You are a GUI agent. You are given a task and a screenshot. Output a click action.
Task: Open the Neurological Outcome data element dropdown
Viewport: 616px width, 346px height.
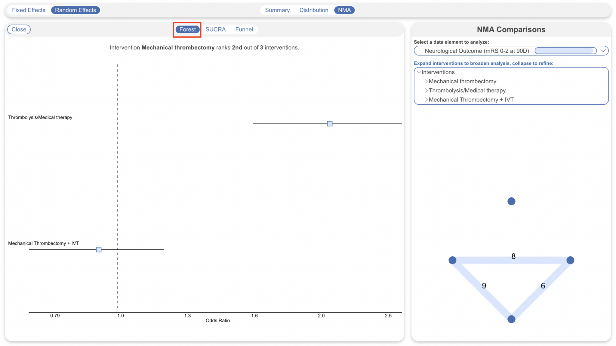(x=603, y=51)
